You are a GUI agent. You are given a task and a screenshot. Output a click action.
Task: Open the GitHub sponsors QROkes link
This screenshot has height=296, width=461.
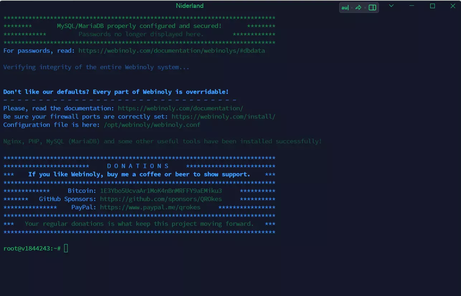point(161,199)
